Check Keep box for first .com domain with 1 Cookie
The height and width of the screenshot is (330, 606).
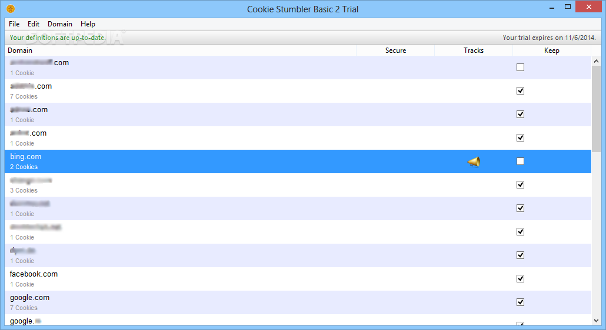(520, 68)
